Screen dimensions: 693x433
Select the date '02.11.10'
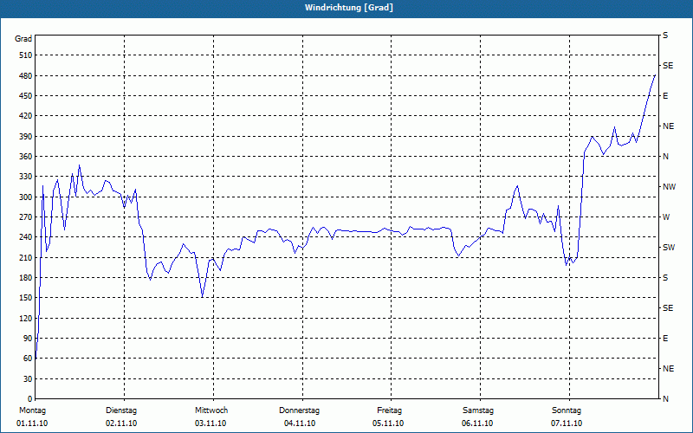[121, 423]
